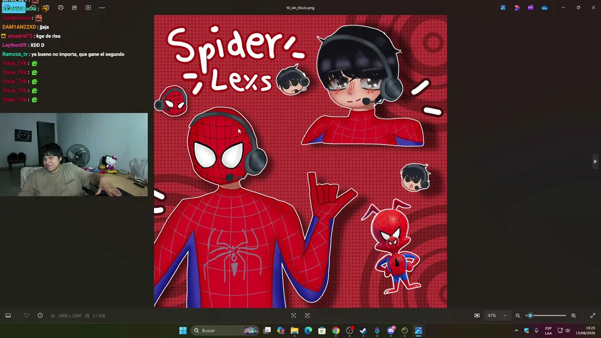Viewport: 601px width, 338px height.
Task: Click chat username DAM1AN22XD
Action: (19, 27)
